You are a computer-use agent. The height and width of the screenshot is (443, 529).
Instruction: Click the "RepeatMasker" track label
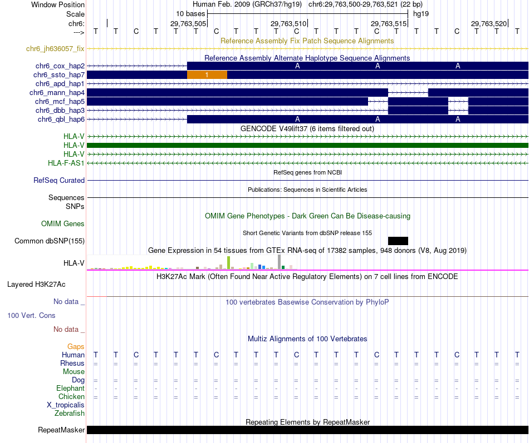tap(61, 430)
